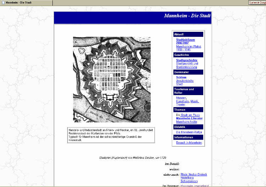Open the Museen link
Screen dimensions: 266x187
coord(181,98)
